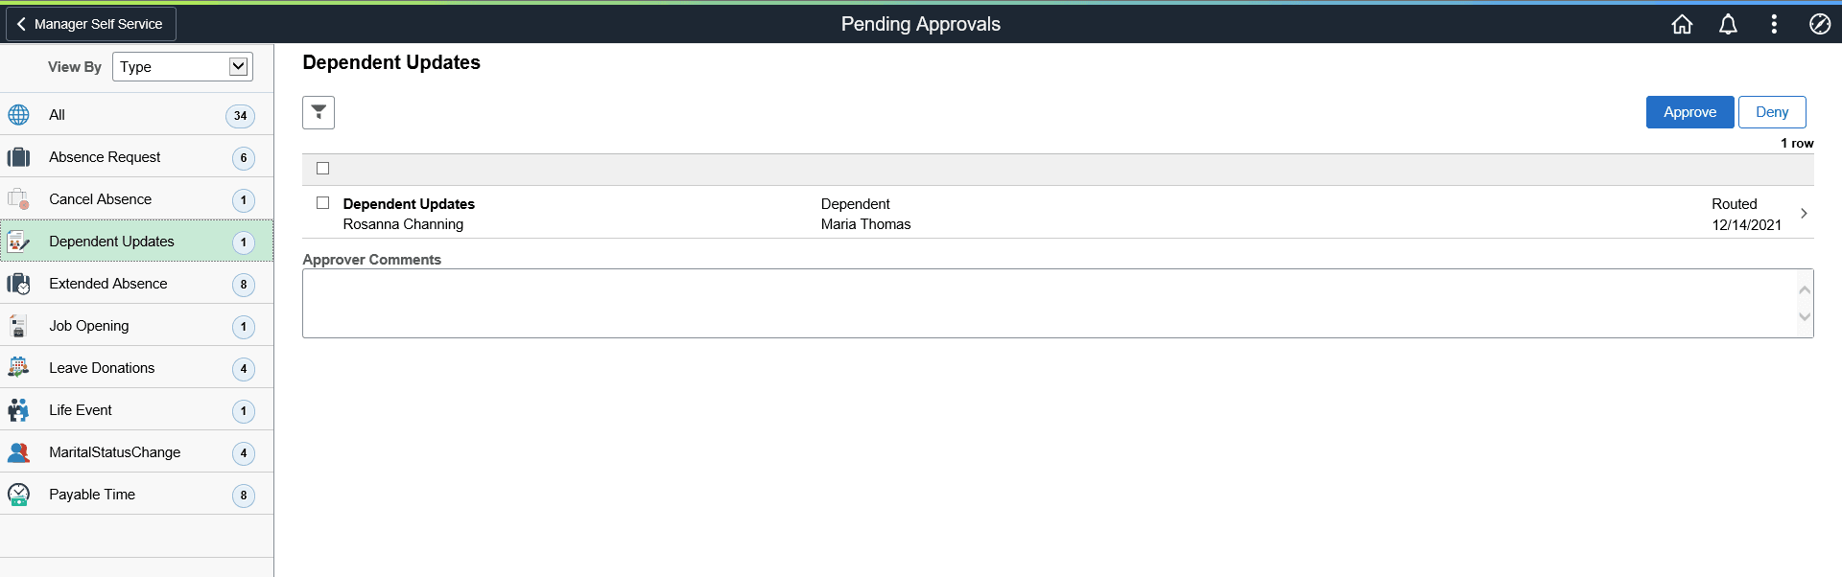
Task: Click the Home icon in the header
Action: tap(1682, 24)
